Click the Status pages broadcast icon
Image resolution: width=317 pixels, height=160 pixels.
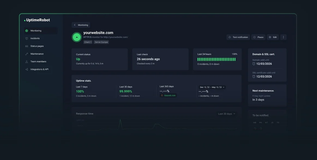pyautogui.click(x=26, y=46)
